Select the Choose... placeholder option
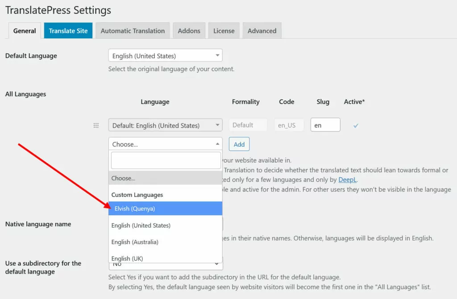 point(165,178)
